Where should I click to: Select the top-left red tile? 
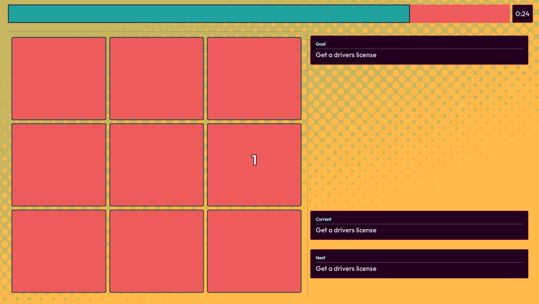pos(59,78)
